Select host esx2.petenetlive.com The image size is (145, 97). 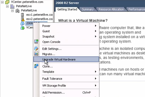click(39, 19)
